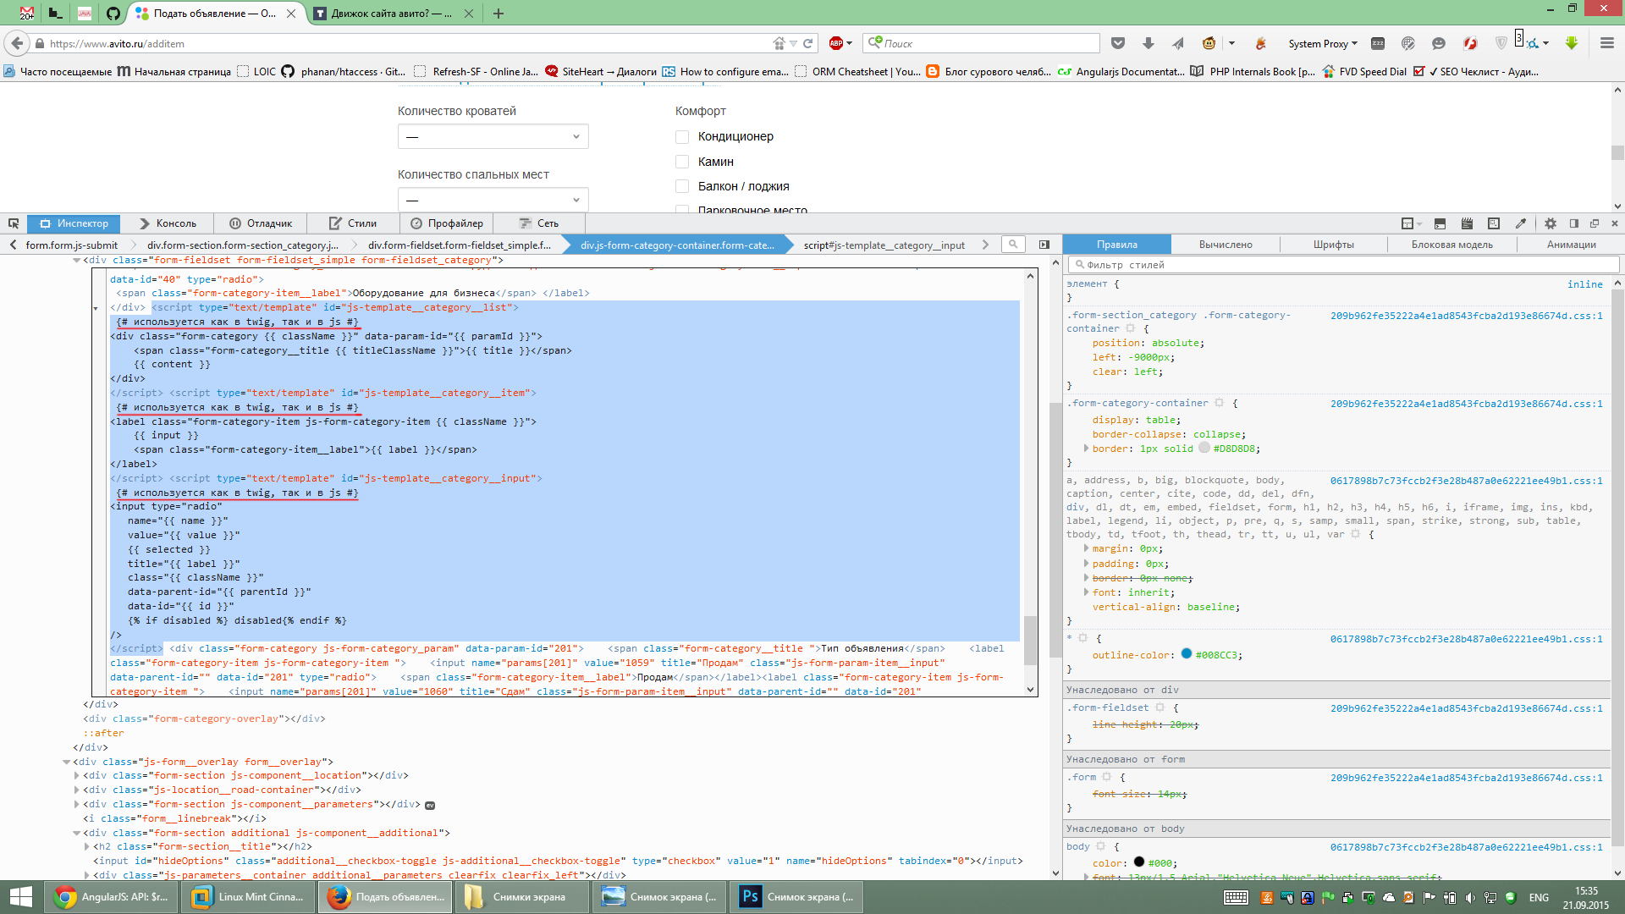Toggle the inspector sidebar pane icon
1625x914 pixels.
pos(1044,245)
